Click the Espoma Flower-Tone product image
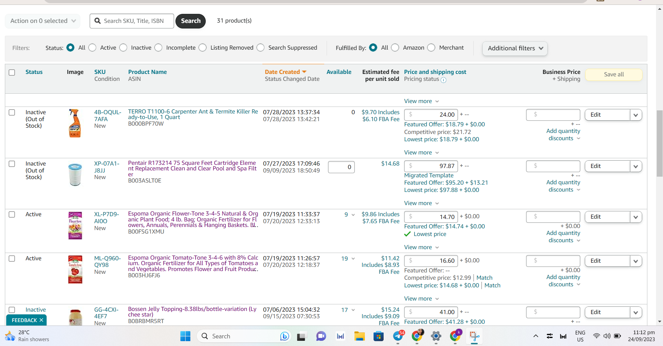This screenshot has height=346, width=663. pos(75,226)
